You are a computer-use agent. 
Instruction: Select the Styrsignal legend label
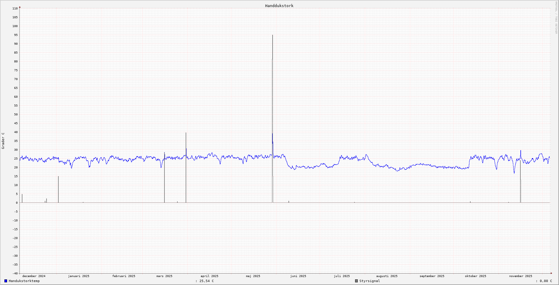click(x=370, y=281)
